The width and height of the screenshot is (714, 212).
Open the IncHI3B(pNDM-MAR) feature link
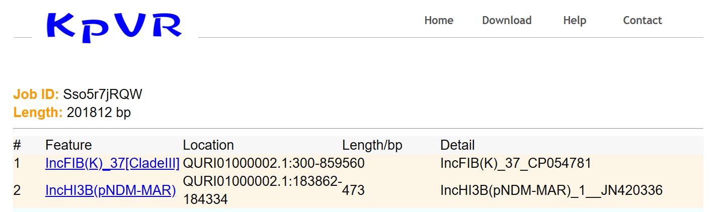click(x=110, y=190)
